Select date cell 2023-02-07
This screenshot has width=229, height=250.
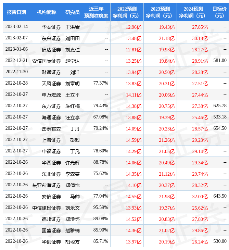[16, 38]
